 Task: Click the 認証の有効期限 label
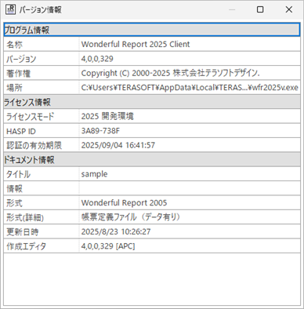34,145
